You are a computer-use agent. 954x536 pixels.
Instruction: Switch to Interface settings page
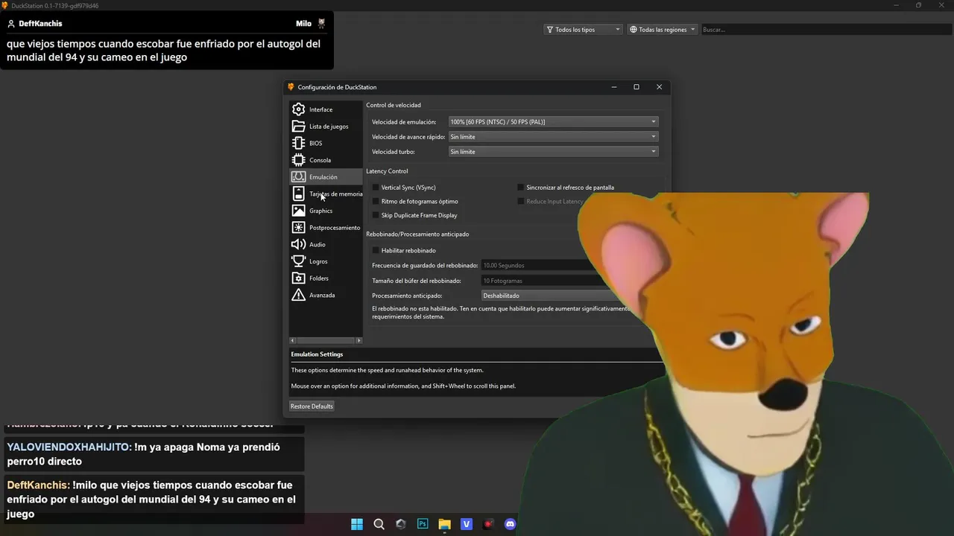point(326,109)
